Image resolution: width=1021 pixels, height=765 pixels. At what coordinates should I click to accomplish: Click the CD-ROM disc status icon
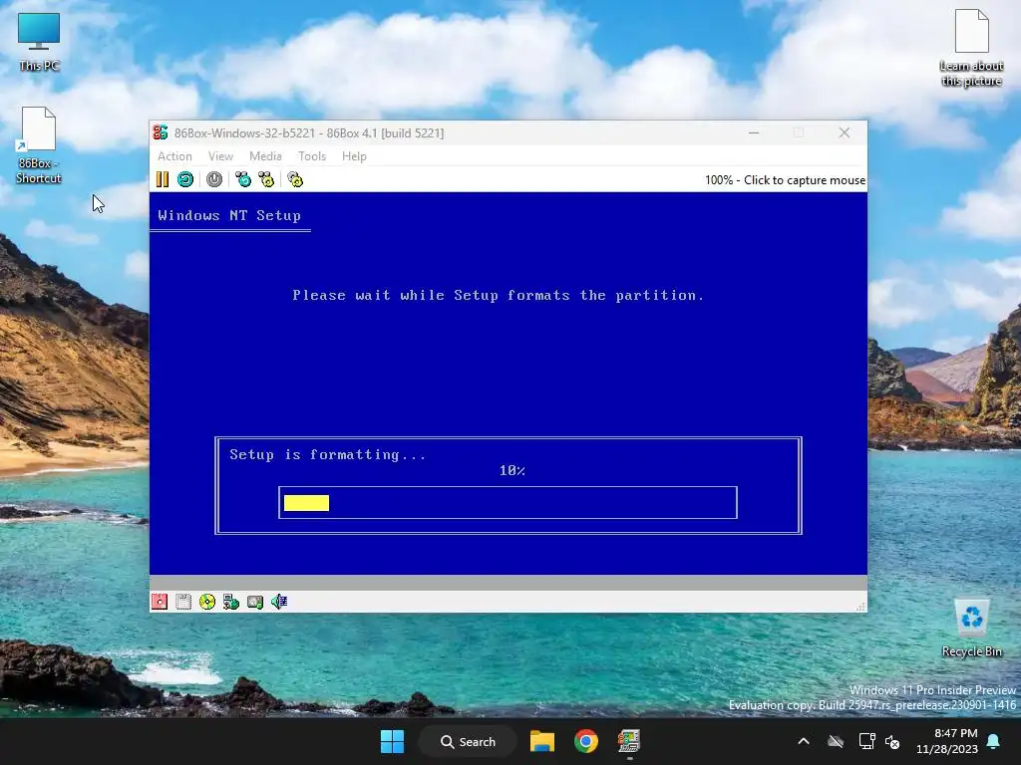click(x=207, y=602)
